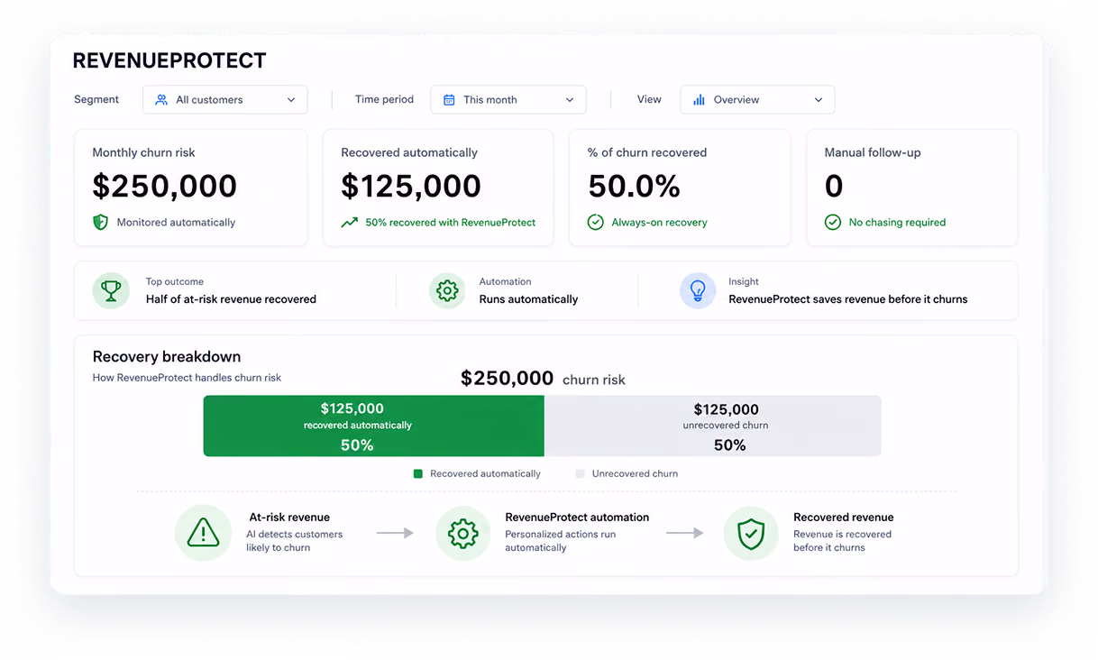This screenshot has width=1098, height=660.
Task: Click the lightbulb Insight icon
Action: [x=698, y=290]
